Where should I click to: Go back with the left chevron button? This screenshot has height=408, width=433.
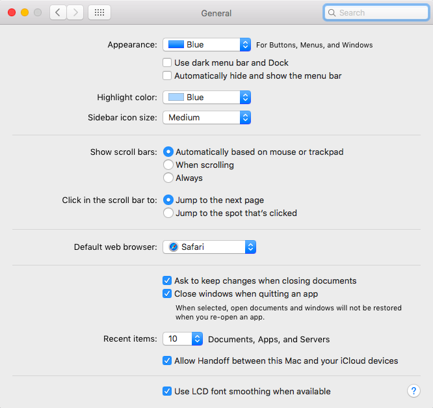point(58,12)
